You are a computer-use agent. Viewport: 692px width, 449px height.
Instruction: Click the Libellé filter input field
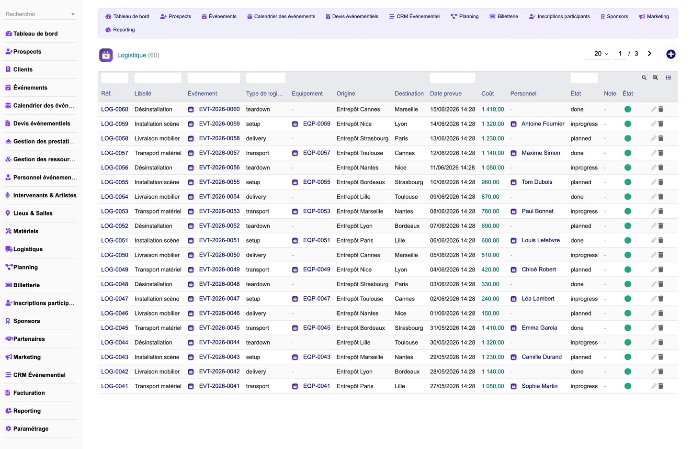pos(158,78)
